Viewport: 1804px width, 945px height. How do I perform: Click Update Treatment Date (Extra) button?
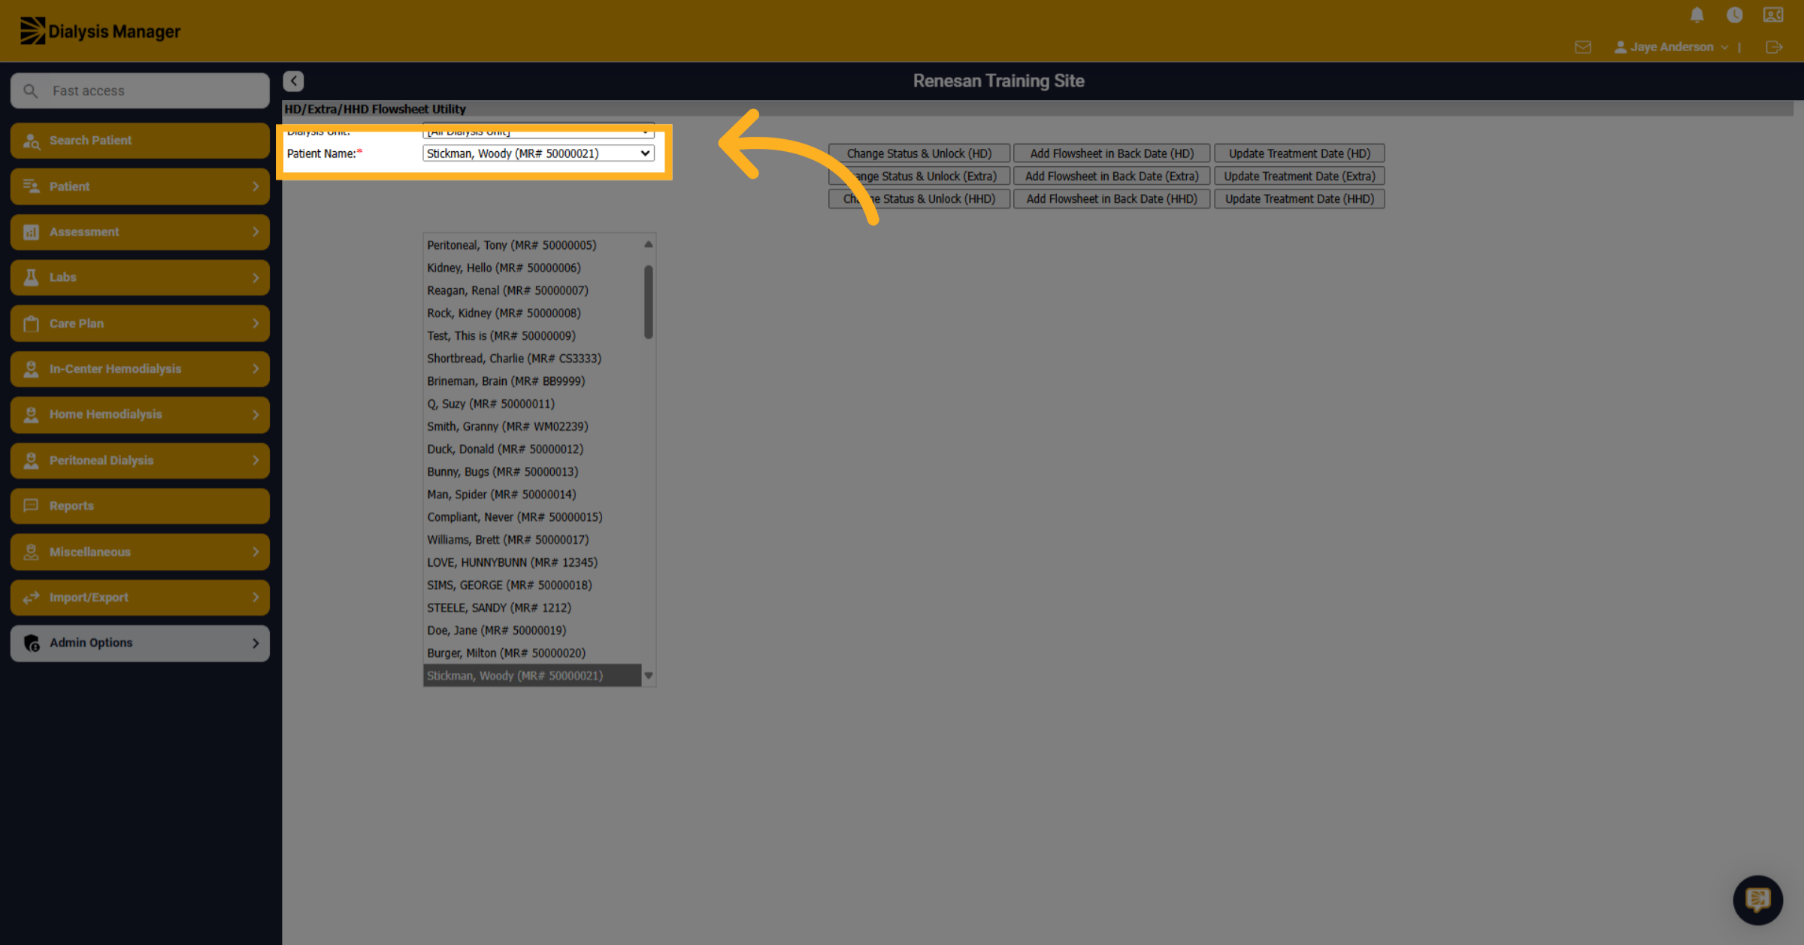(x=1299, y=176)
